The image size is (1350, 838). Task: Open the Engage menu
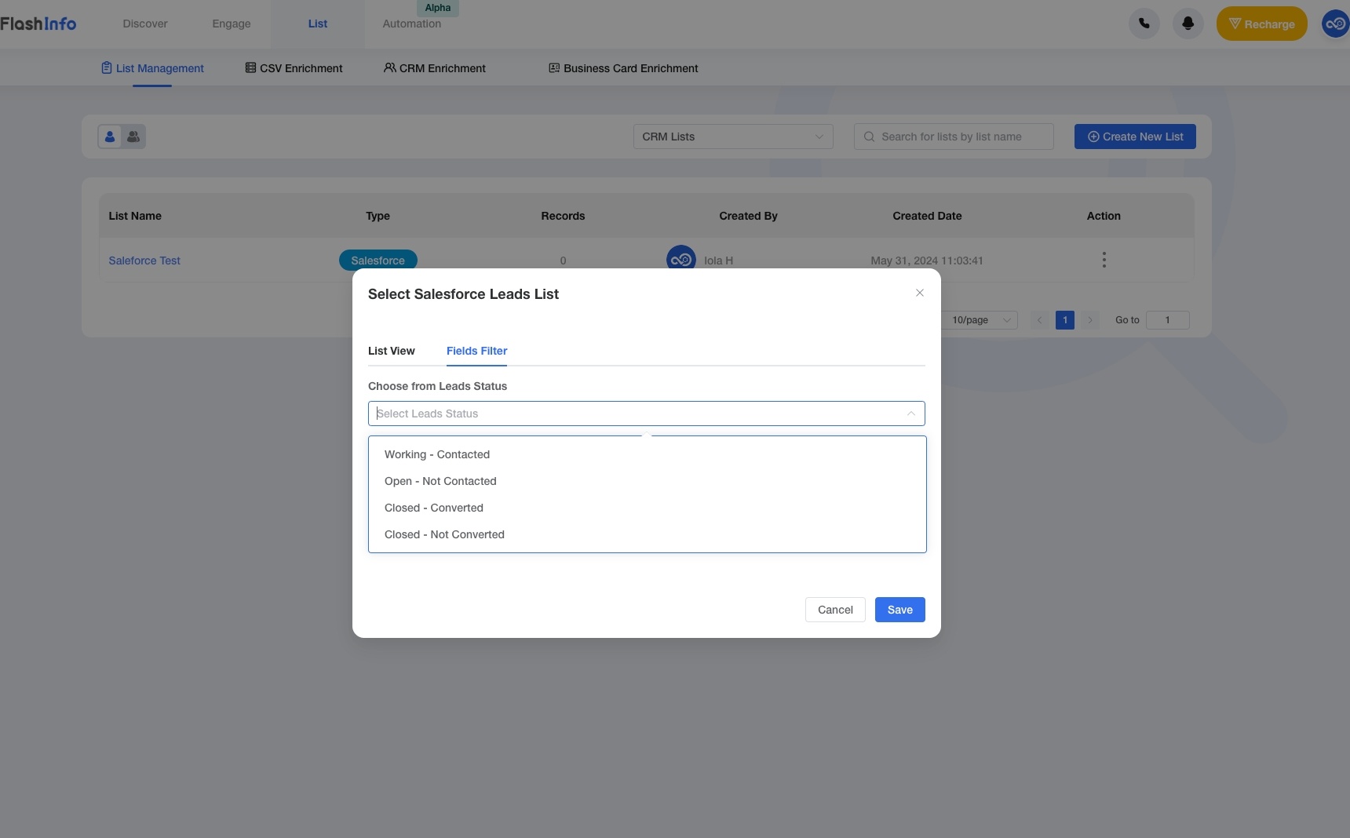coord(232,24)
